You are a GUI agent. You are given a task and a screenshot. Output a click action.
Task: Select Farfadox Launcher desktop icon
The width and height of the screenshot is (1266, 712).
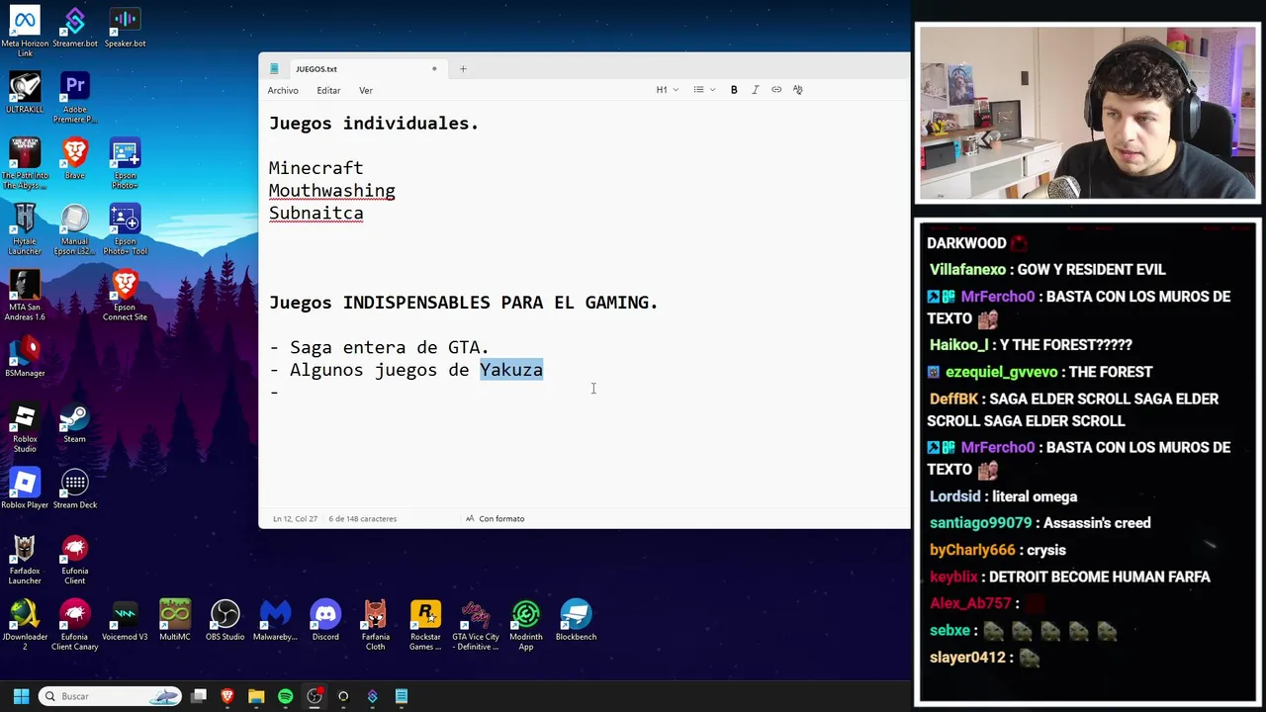[25, 559]
